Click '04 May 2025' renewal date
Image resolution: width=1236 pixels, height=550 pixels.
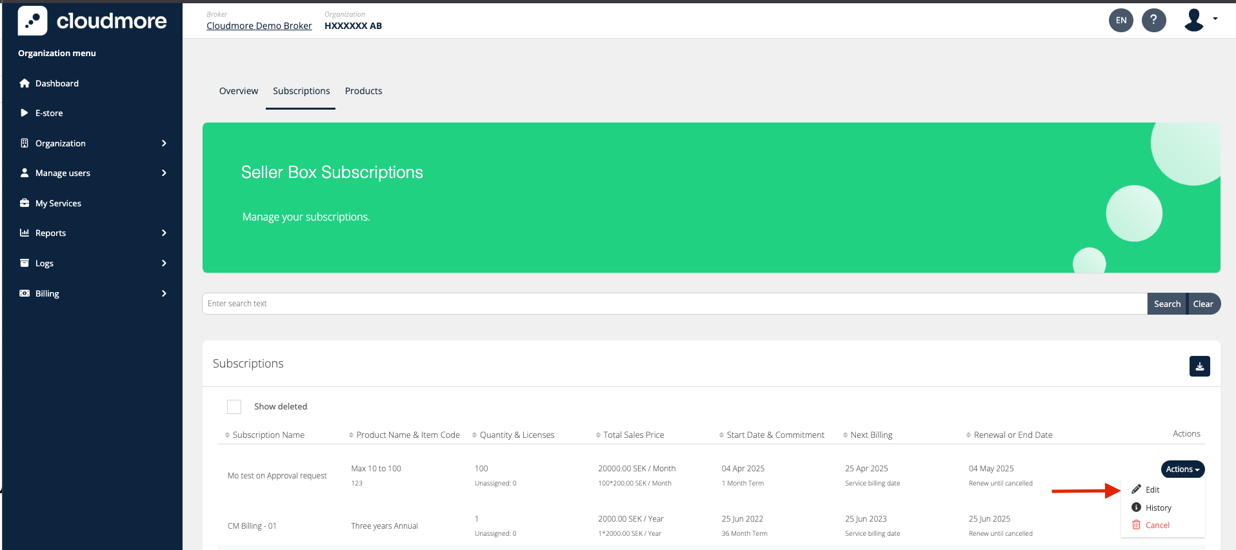tap(991, 469)
